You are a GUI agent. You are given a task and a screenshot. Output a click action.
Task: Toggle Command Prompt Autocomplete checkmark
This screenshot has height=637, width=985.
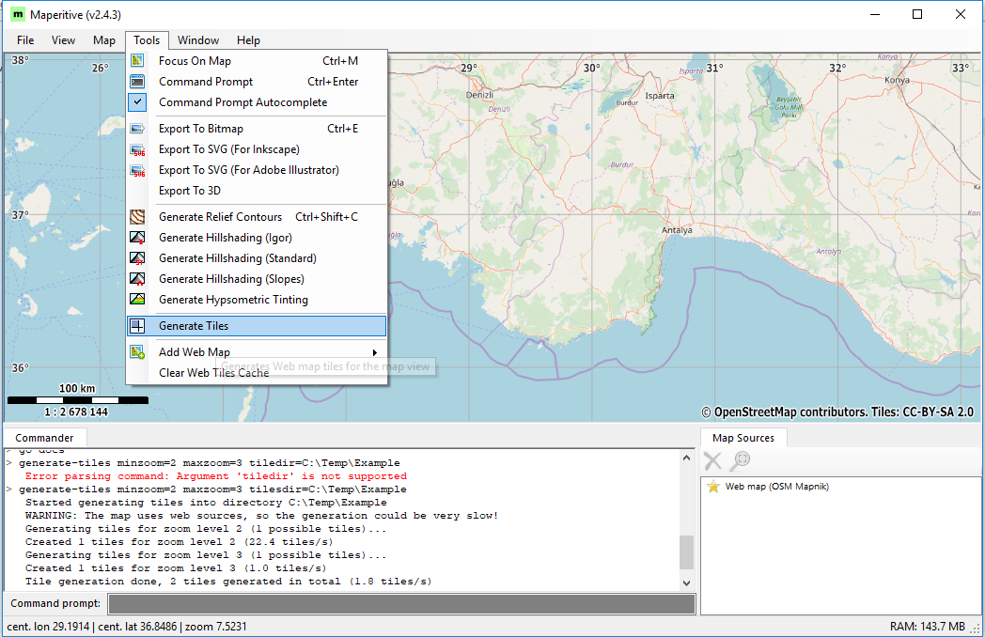tap(138, 102)
